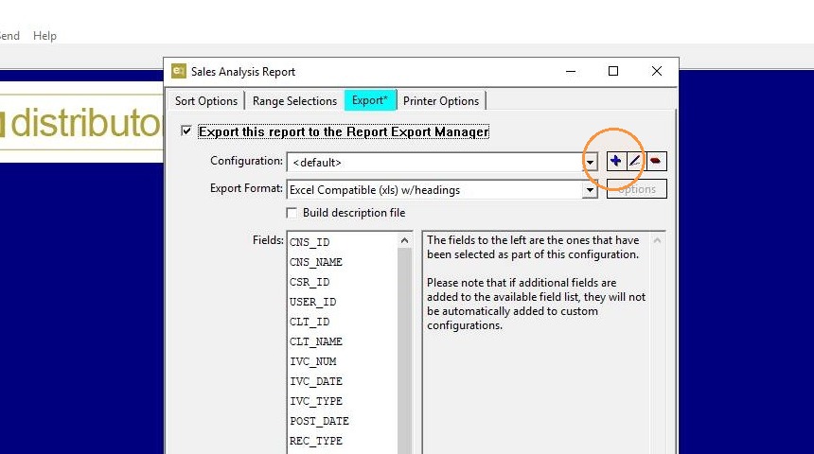Click the Excel Compatible (xls) w/headings combo box
This screenshot has width=814, height=454.
tap(442, 190)
